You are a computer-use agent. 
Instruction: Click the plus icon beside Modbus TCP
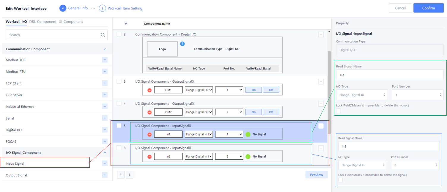(x=105, y=60)
